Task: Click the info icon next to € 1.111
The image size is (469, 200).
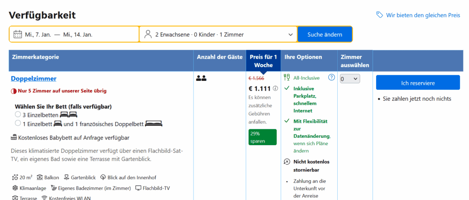Action: point(275,89)
